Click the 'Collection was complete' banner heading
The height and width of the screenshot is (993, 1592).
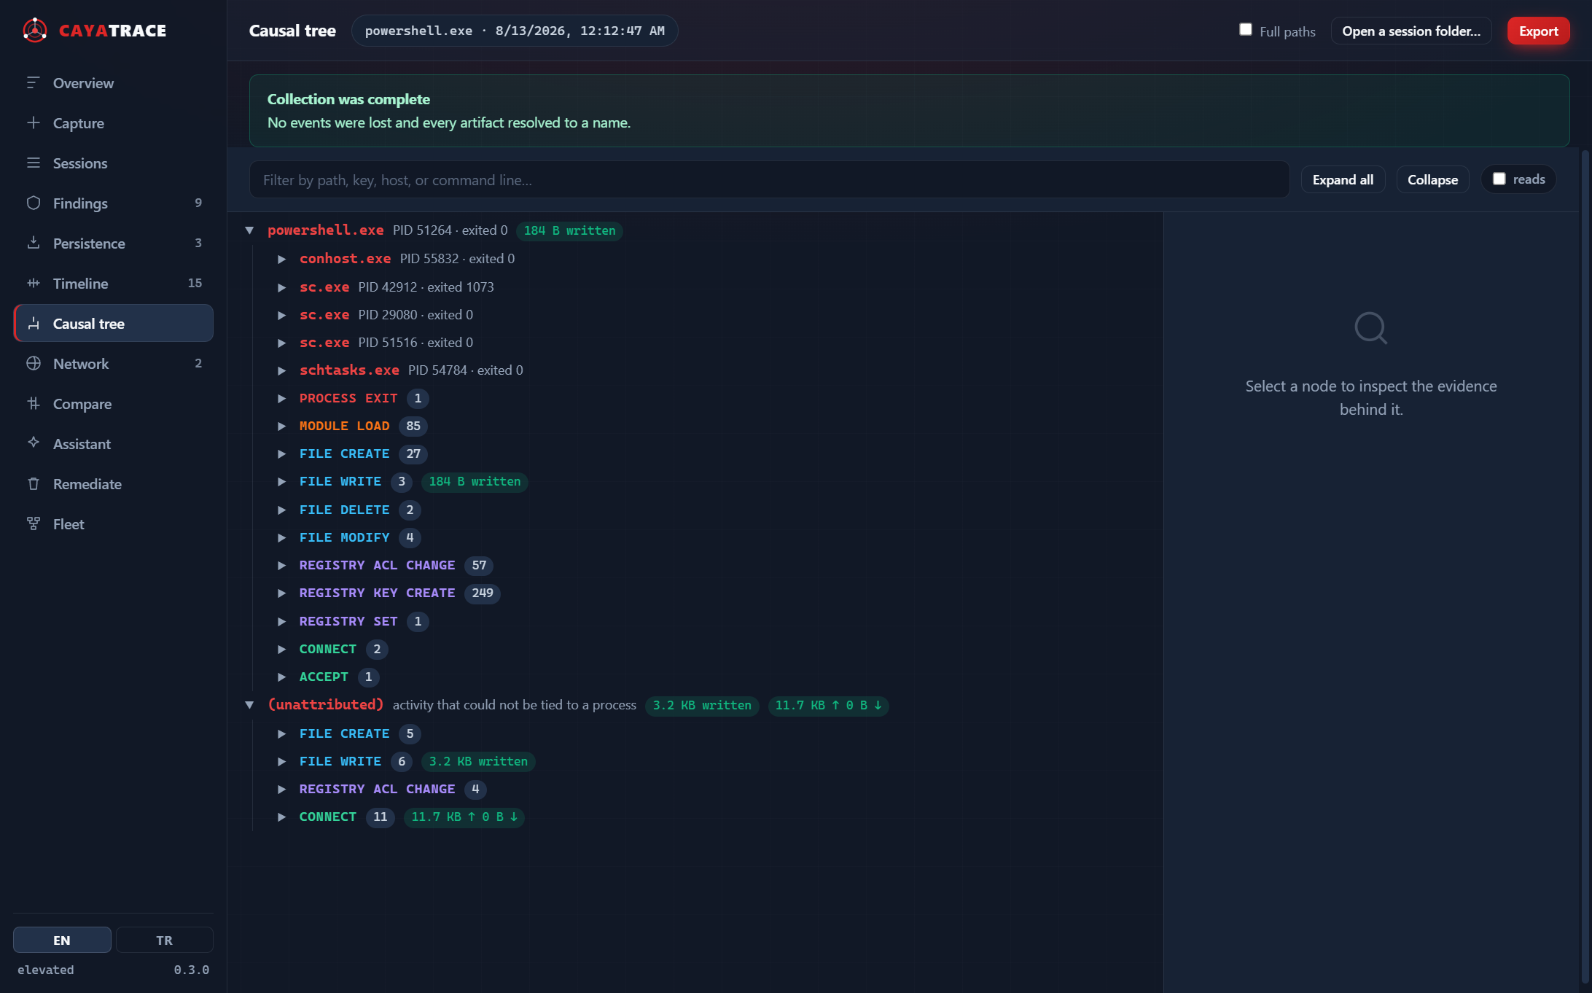coord(348,99)
